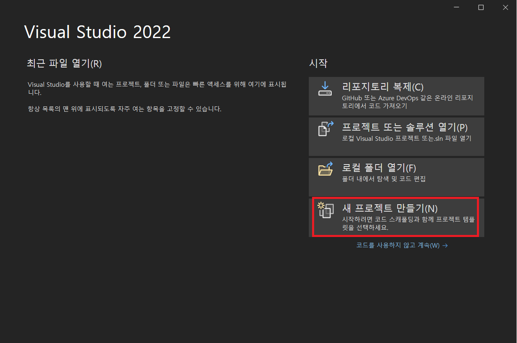Click 코드를 사용하지 않고 계속(W) link
This screenshot has width=517, height=343.
click(402, 246)
